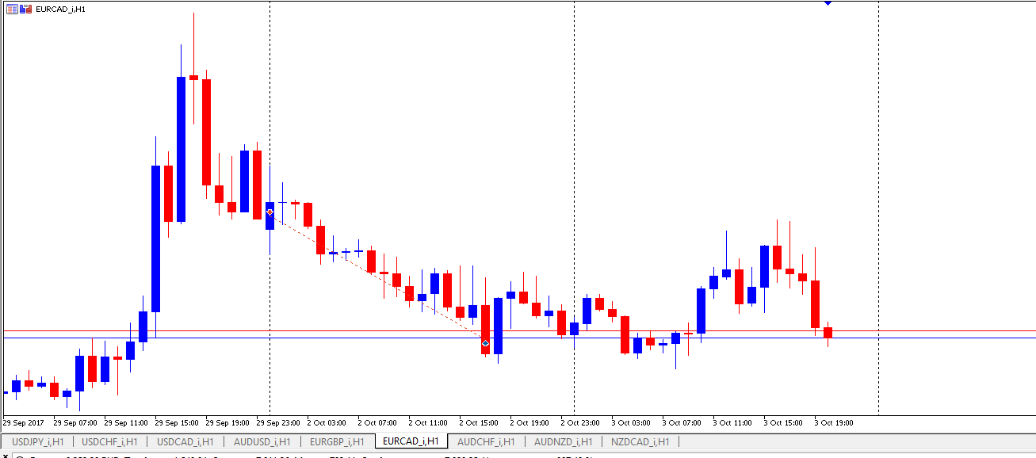Viewport: 1036px width, 458px height.
Task: Open the USDCHF_i,H1 chart tab
Action: 109,441
